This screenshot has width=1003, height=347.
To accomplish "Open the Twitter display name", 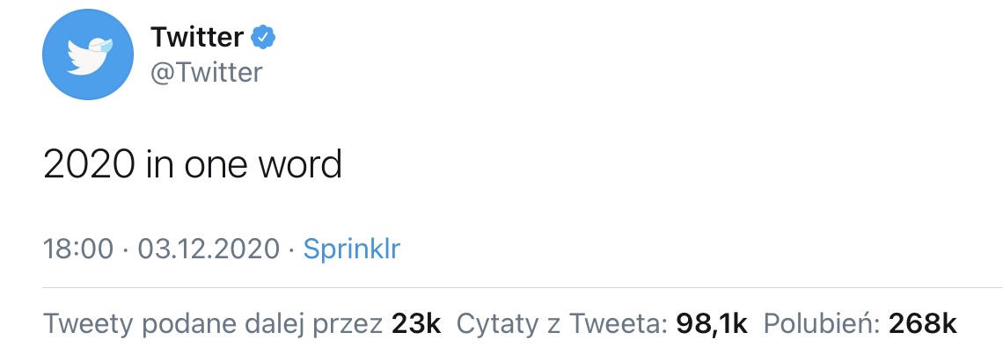I will 197,38.
